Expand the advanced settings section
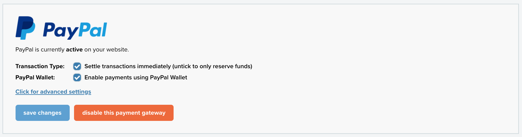 click(x=53, y=92)
